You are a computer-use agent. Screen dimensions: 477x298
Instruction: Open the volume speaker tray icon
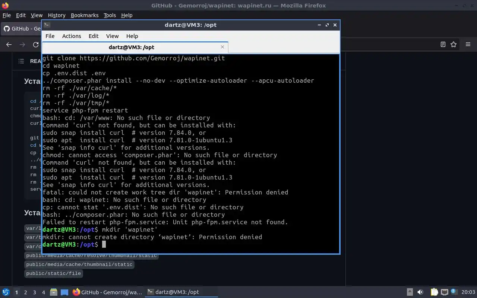click(420, 292)
